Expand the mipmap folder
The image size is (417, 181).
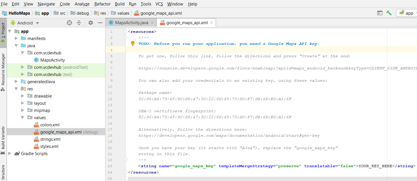pos(23,110)
